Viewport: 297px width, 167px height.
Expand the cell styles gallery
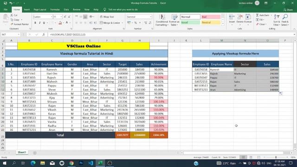223,24
